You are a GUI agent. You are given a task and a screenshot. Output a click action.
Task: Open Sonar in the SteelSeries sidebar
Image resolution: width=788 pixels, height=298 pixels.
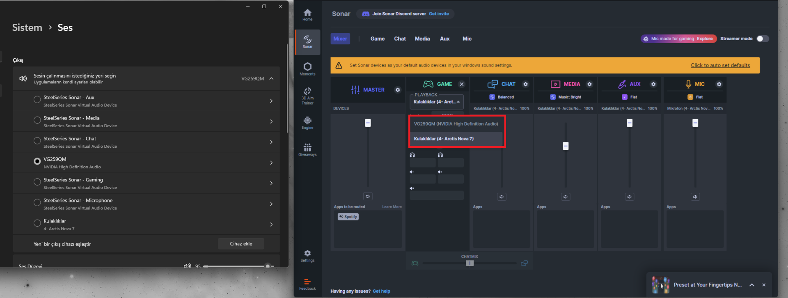(x=307, y=42)
